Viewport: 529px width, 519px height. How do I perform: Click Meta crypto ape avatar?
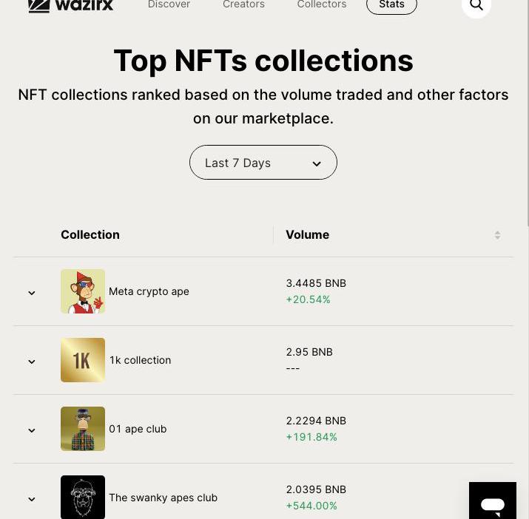83,291
